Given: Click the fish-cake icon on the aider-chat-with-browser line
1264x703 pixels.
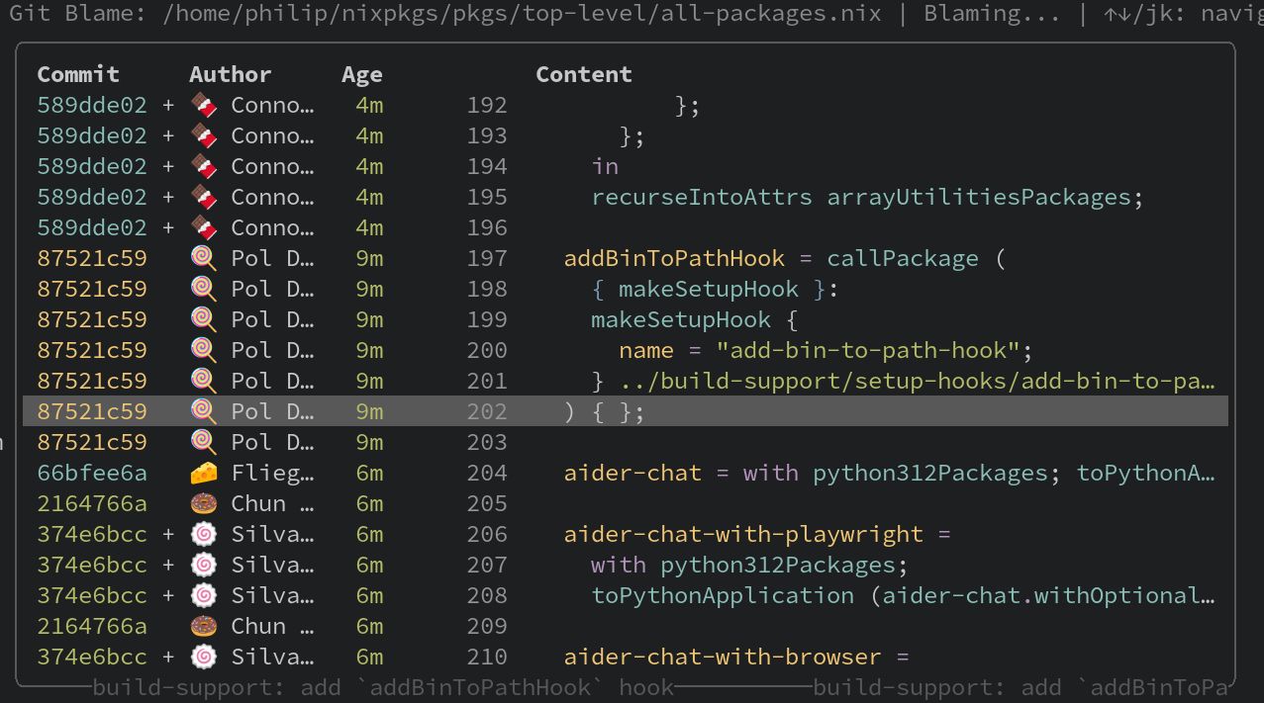Looking at the screenshot, I should pos(203,657).
